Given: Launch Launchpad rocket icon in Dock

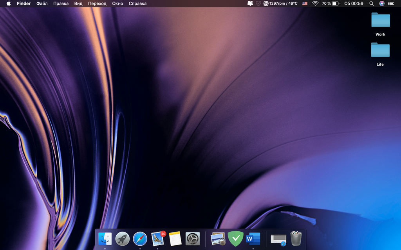Looking at the screenshot, I should 123,239.
